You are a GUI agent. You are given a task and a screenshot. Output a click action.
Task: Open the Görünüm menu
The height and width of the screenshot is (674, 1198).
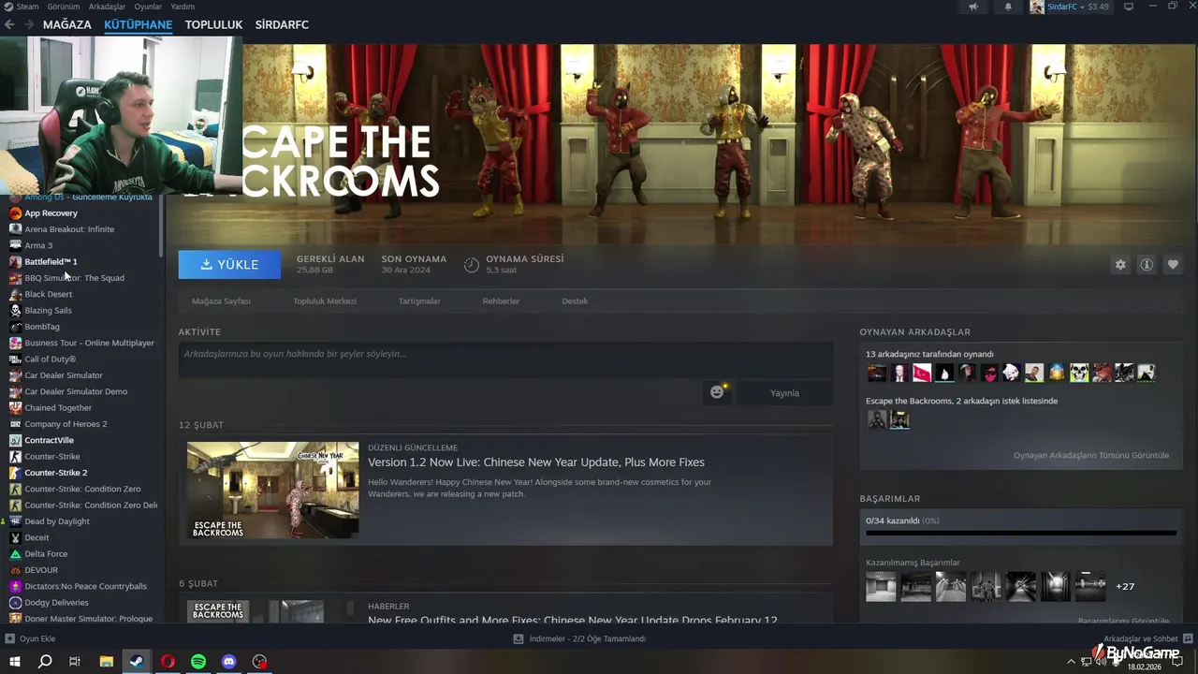(x=64, y=7)
